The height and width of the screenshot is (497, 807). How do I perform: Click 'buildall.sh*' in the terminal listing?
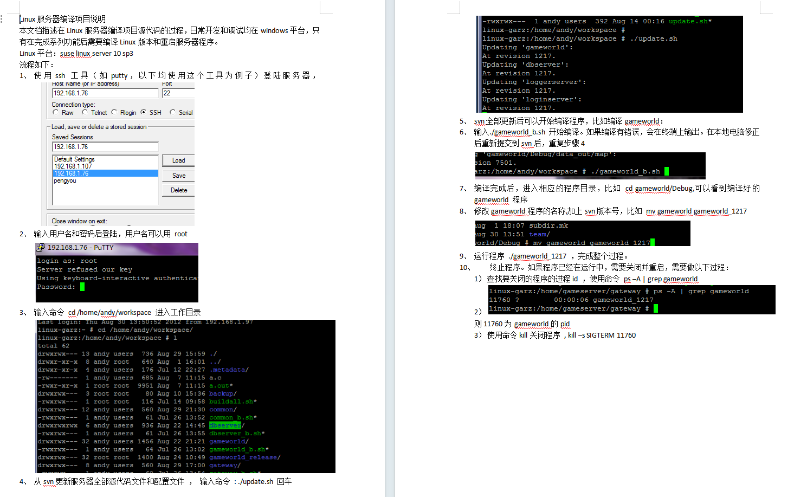[x=233, y=402]
